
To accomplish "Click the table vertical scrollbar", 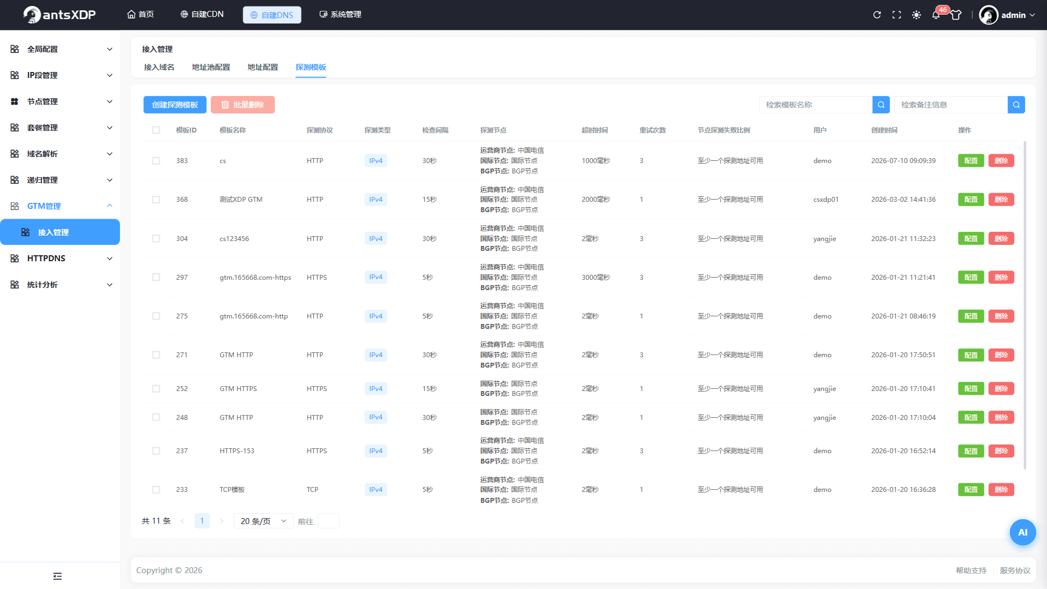I will (x=1025, y=305).
